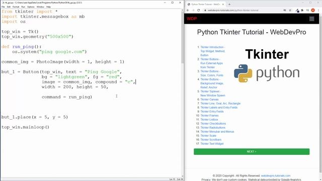Click the extension icon with the badge in Chrome
This screenshot has width=322, height=181.
click(x=297, y=11)
